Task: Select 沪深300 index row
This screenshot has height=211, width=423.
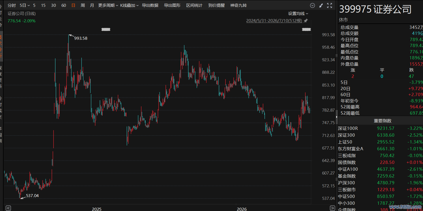Action: (x=380, y=183)
